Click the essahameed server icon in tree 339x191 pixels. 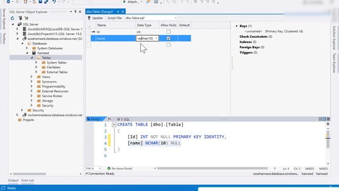pos(24,39)
